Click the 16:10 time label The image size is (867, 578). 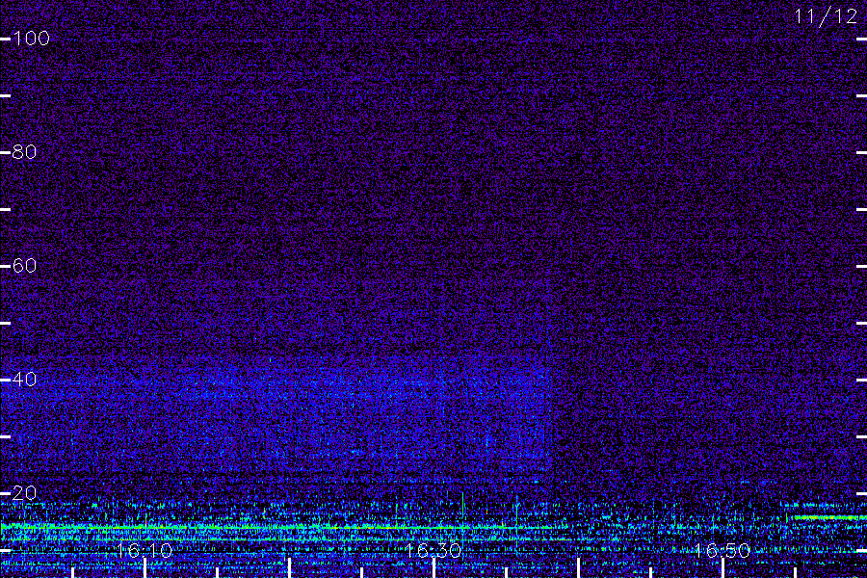(x=144, y=550)
